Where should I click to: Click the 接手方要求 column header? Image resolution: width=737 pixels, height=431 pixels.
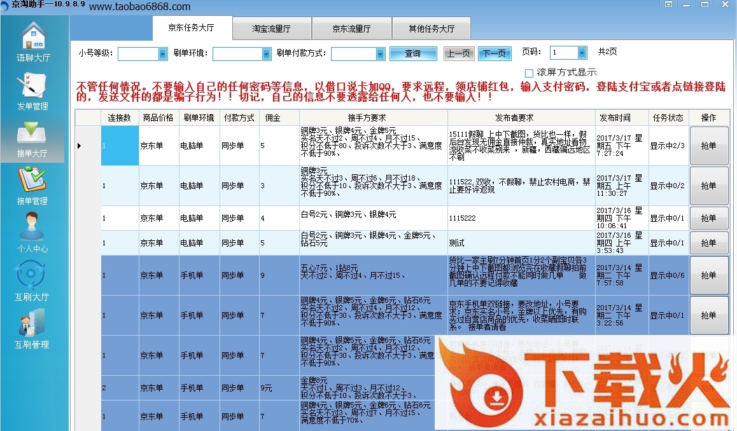click(x=373, y=118)
